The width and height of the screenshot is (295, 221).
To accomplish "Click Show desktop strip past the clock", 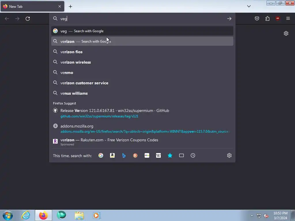I will [293, 215].
